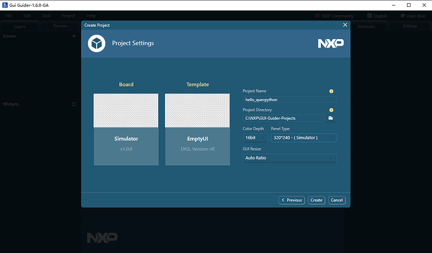Open the File menu

coord(8,15)
